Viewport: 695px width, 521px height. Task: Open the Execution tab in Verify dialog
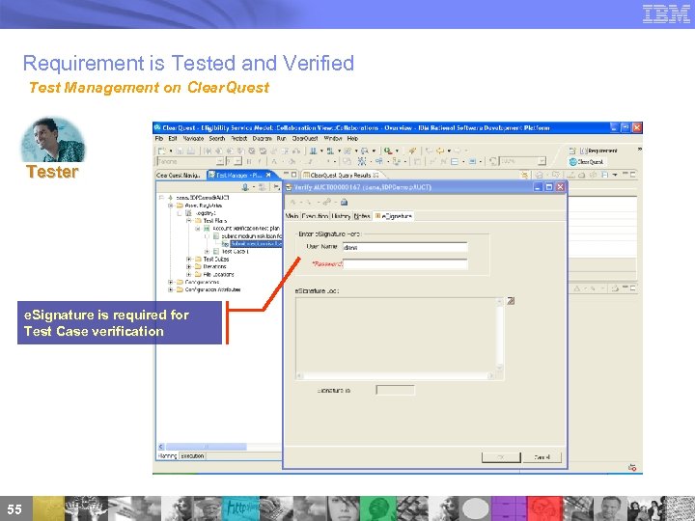click(x=315, y=216)
